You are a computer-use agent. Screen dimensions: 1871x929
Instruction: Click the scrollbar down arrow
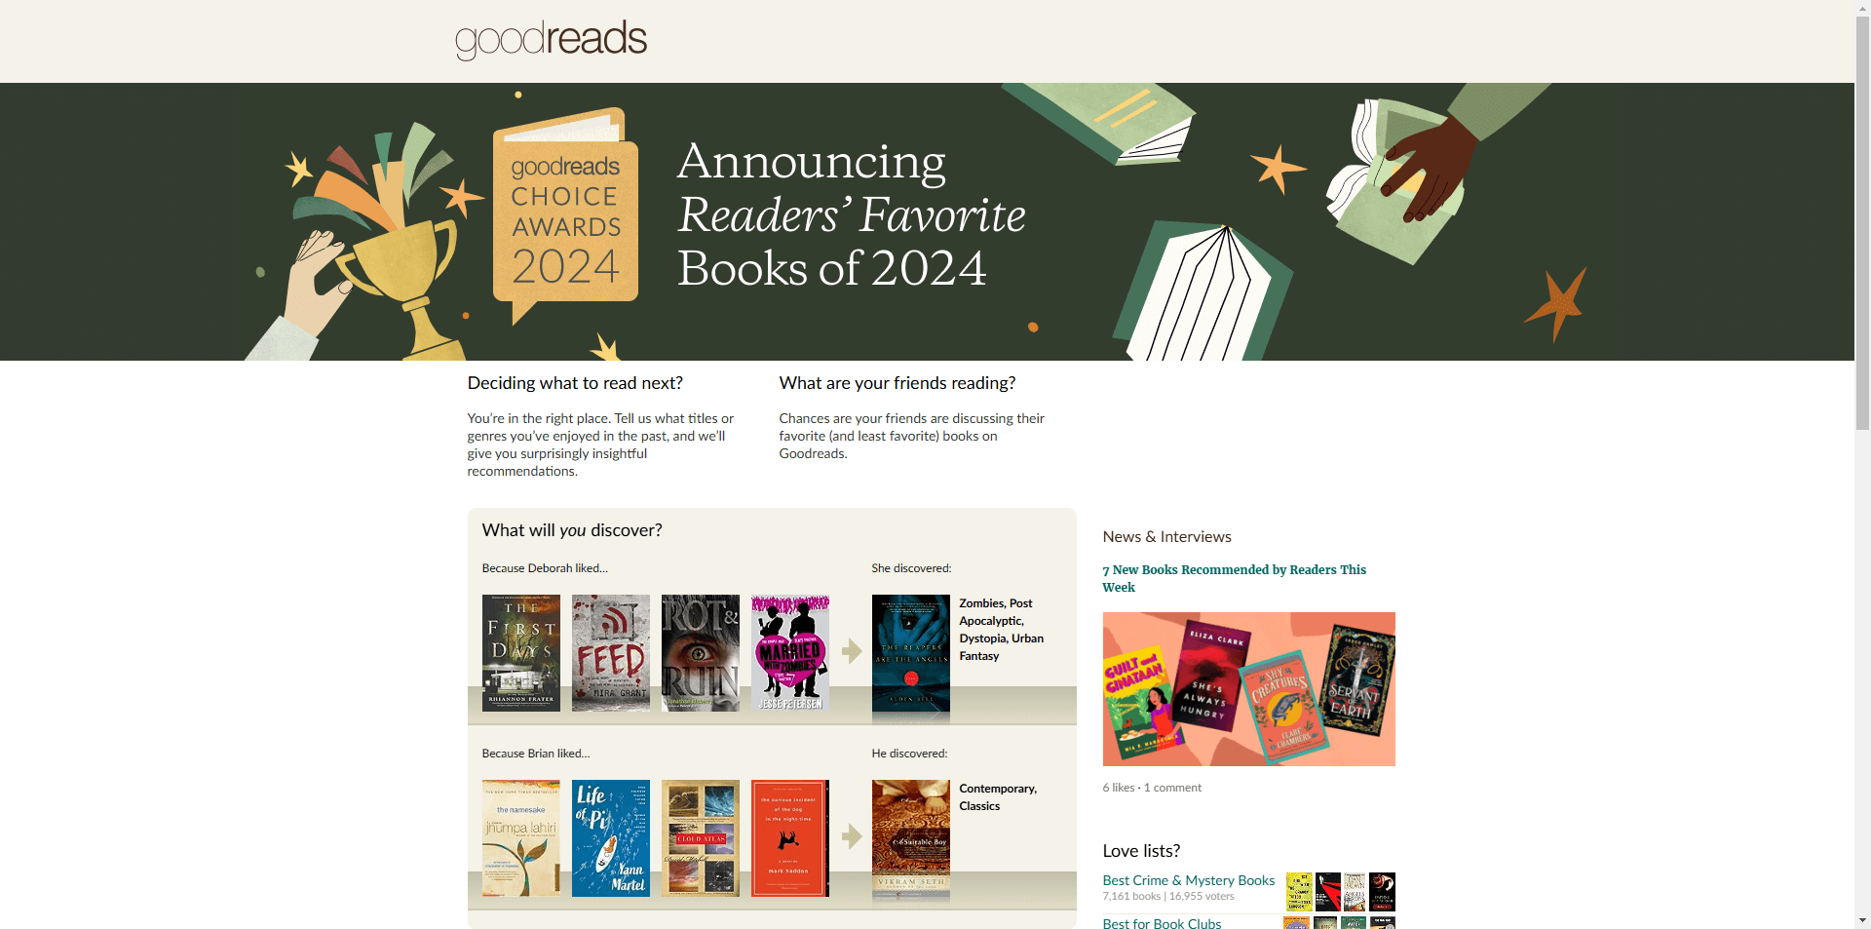click(x=1862, y=920)
